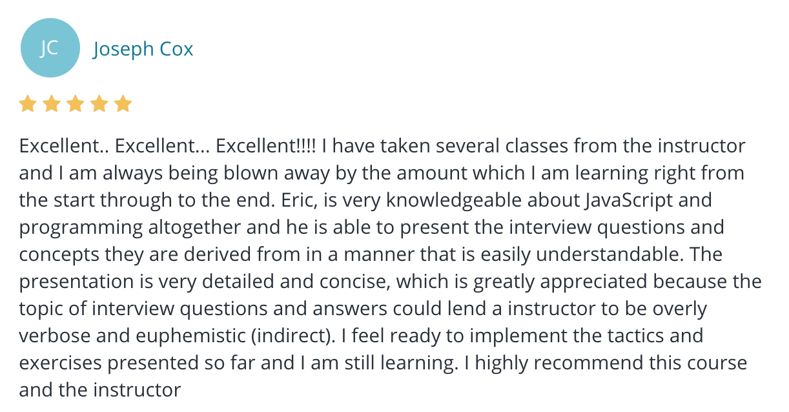Click the final line "and the instructor"
The height and width of the screenshot is (412, 789).
tap(100, 391)
